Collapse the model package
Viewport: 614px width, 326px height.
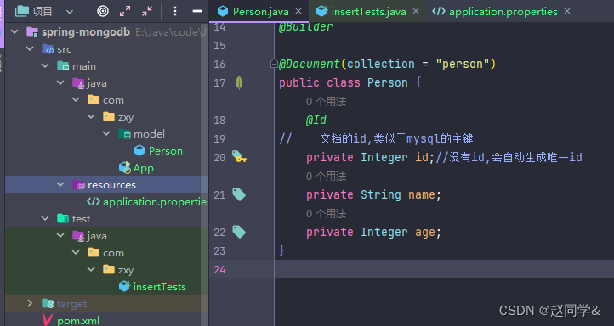[x=106, y=133]
